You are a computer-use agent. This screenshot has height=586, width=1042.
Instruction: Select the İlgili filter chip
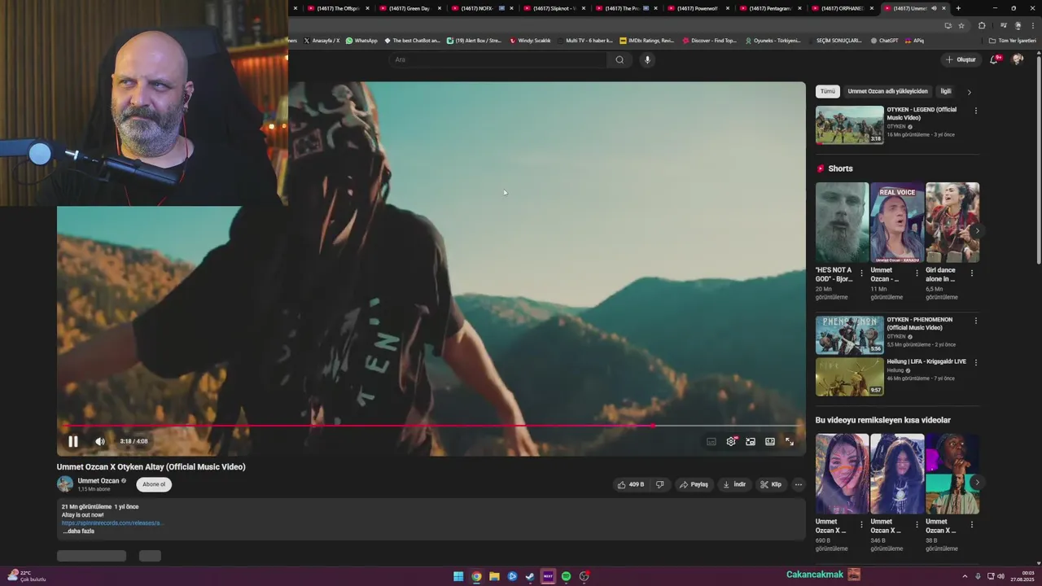(x=946, y=91)
